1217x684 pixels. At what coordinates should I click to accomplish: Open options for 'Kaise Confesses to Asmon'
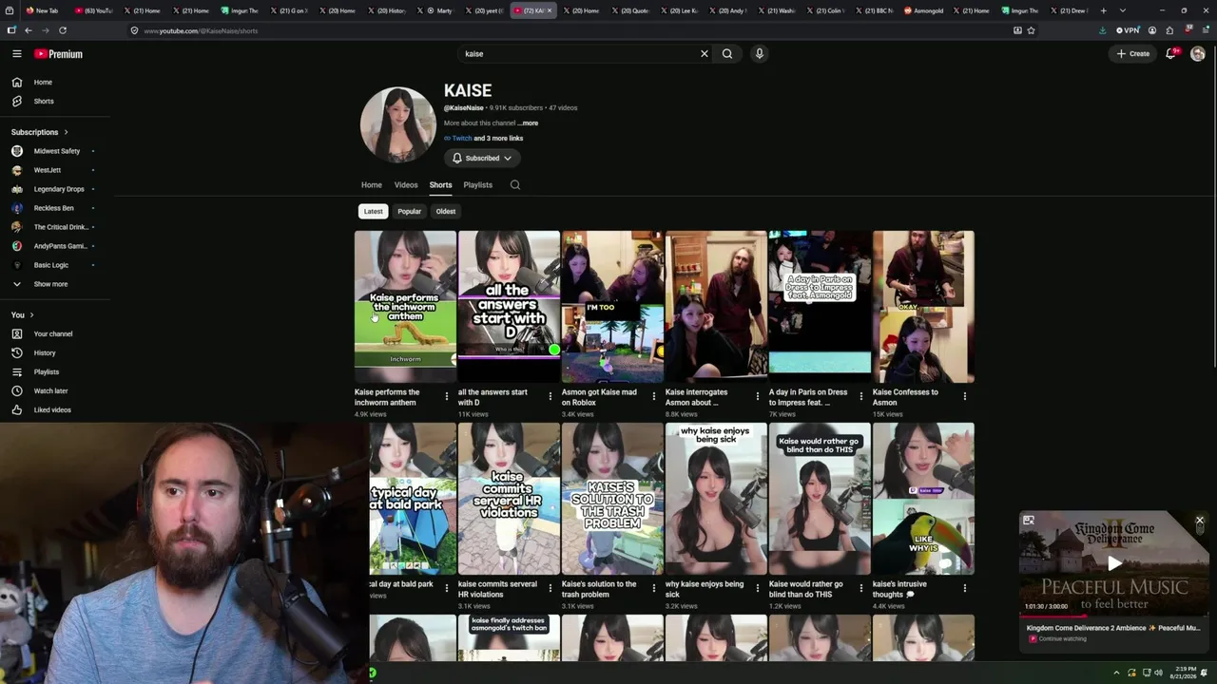965,396
